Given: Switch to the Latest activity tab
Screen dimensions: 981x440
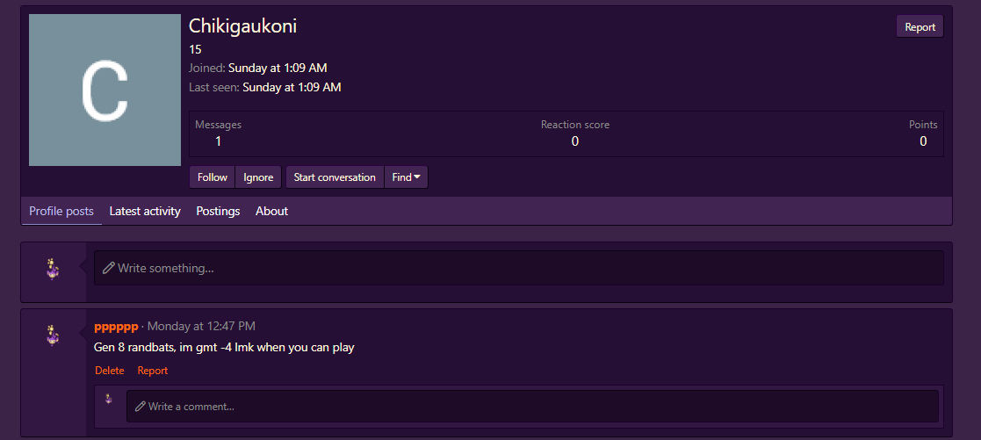Looking at the screenshot, I should 145,211.
